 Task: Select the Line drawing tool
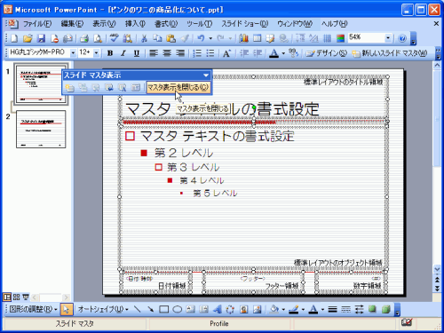pos(137,309)
